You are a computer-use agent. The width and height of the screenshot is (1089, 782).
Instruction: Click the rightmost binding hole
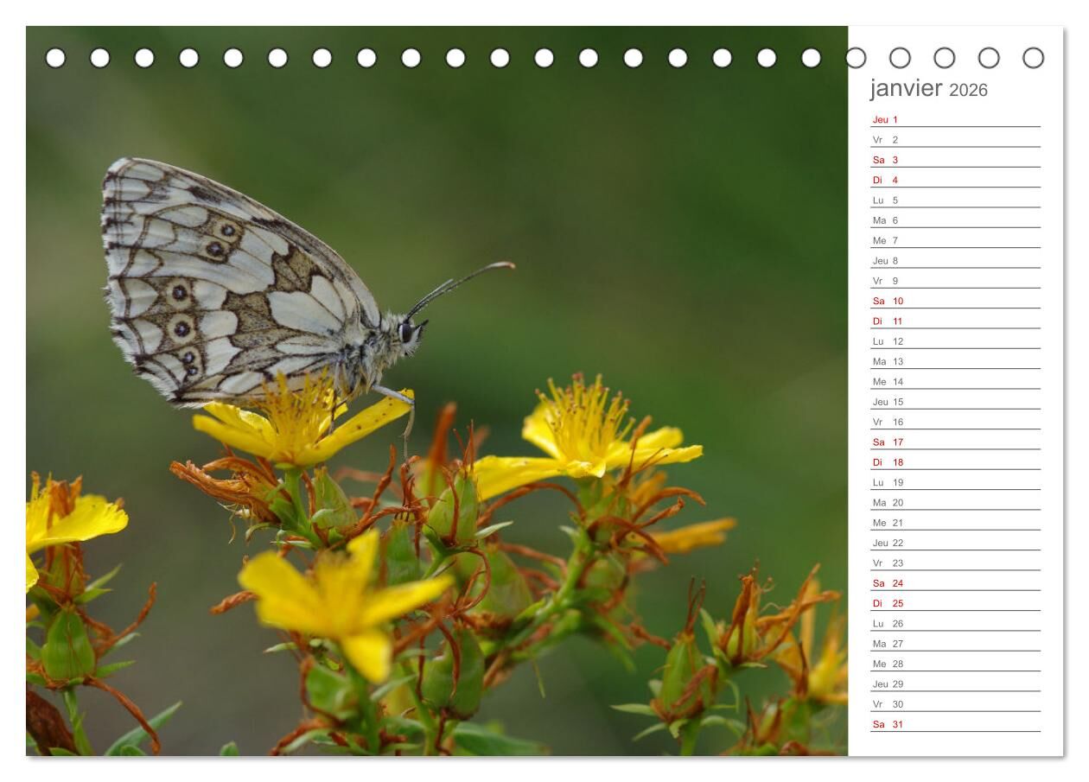[x=1033, y=58]
